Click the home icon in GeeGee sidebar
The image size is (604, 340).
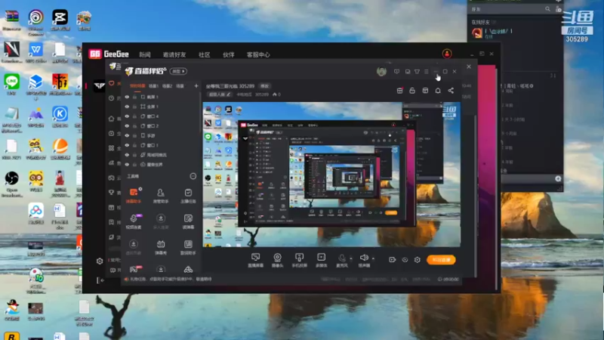(111, 119)
